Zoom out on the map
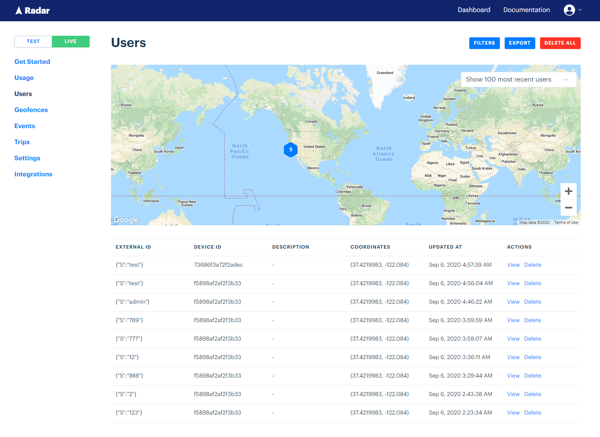Screen dimensions: 600x437 click(568, 208)
